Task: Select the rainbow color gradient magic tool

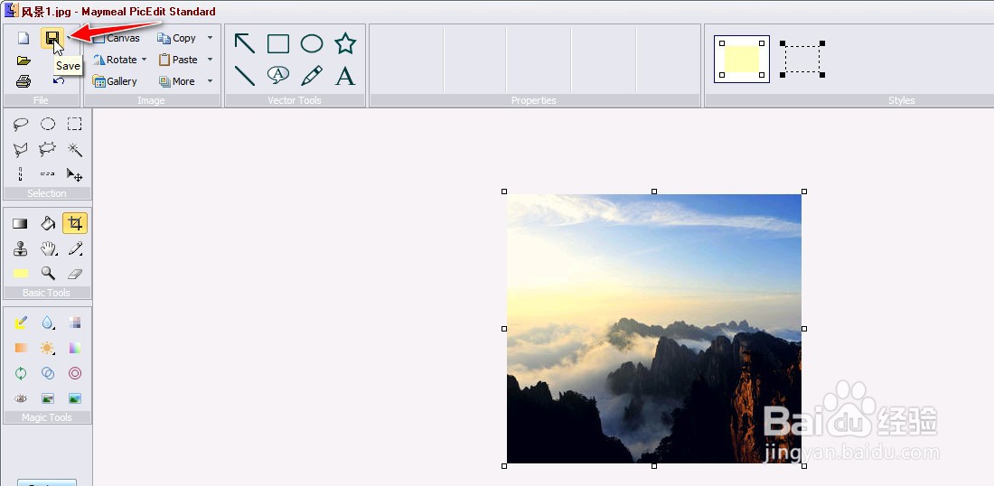Action: click(75, 347)
